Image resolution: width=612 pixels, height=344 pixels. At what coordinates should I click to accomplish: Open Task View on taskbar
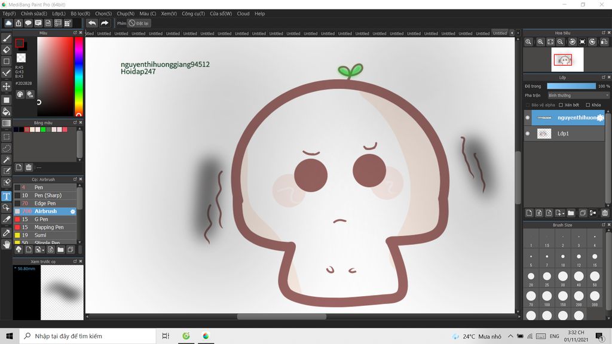(166, 336)
